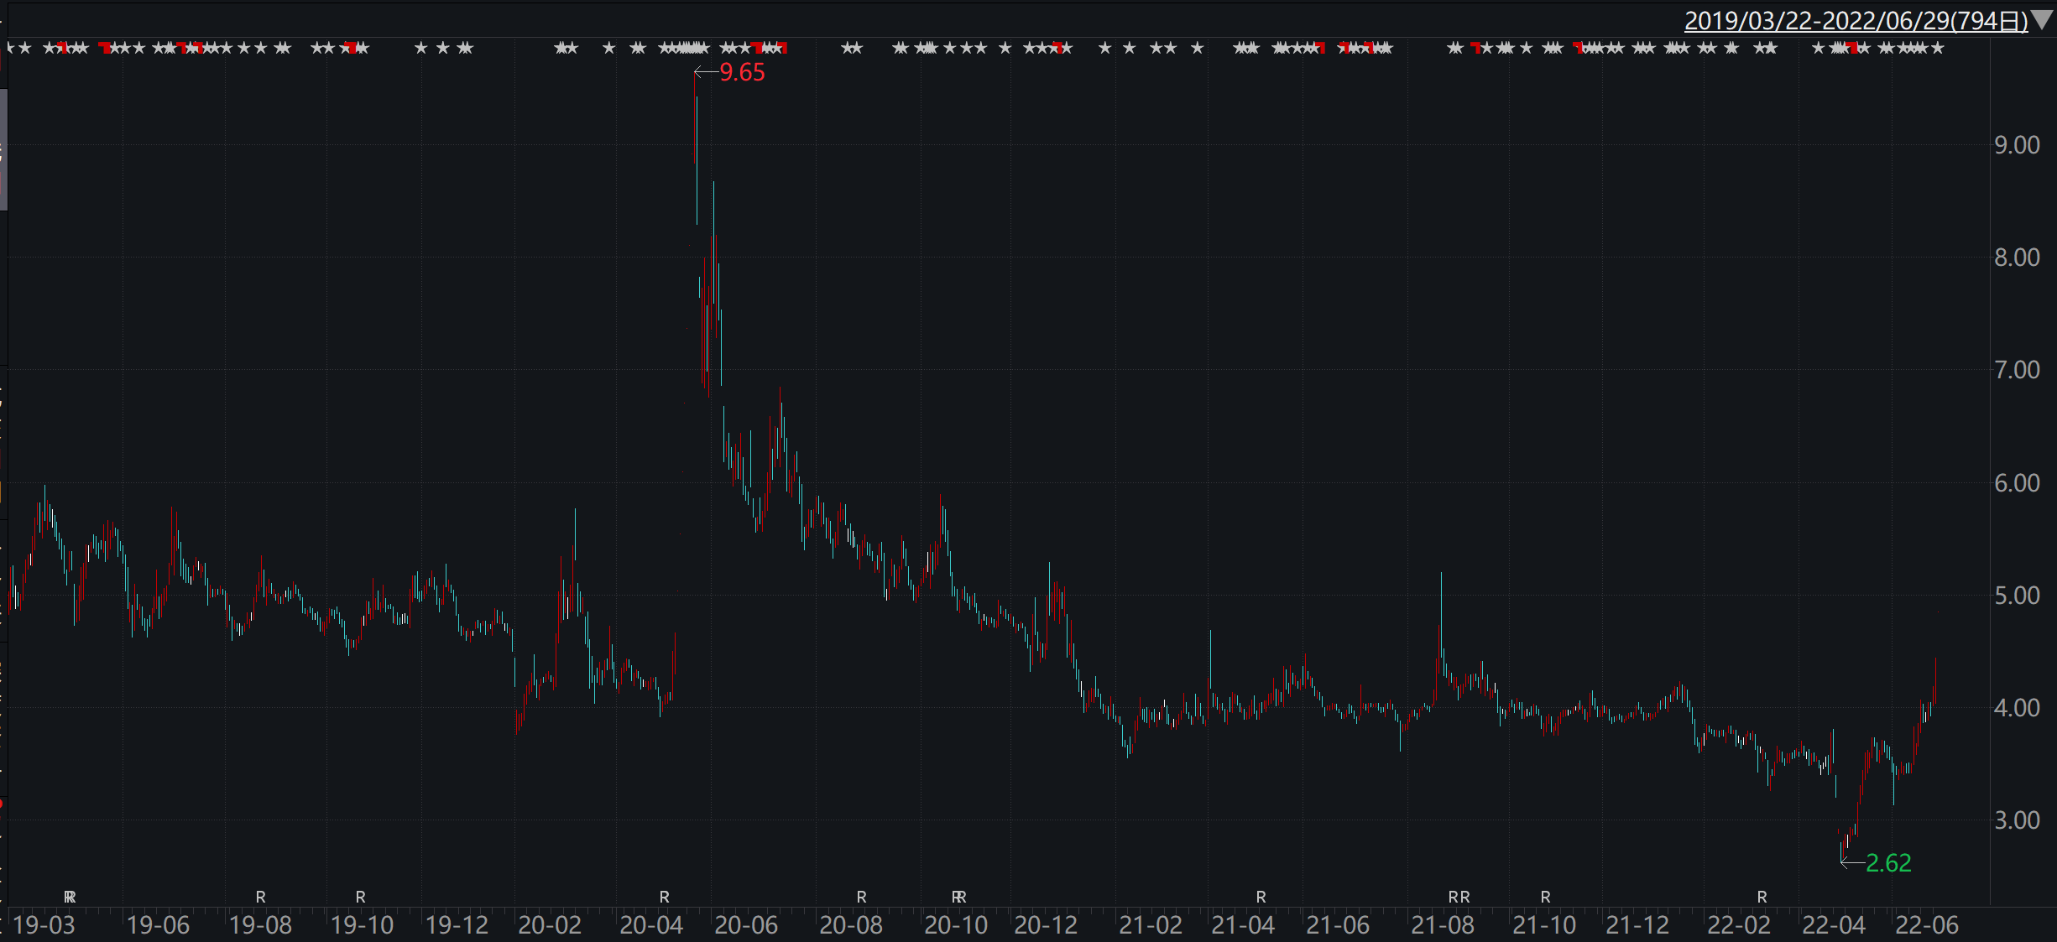Click the R marker above 20-08
The image size is (2057, 942).
(862, 897)
